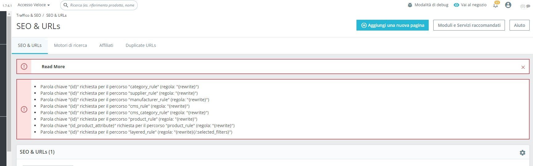The height and width of the screenshot is (166, 533).
Task: Open the user profile avatar menu
Action: (x=508, y=5)
